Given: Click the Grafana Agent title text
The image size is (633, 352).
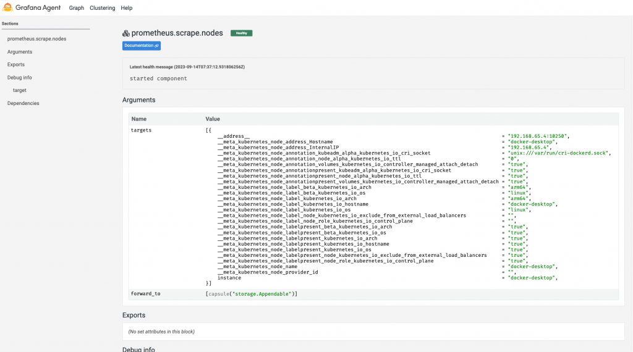Looking at the screenshot, I should (x=38, y=7).
